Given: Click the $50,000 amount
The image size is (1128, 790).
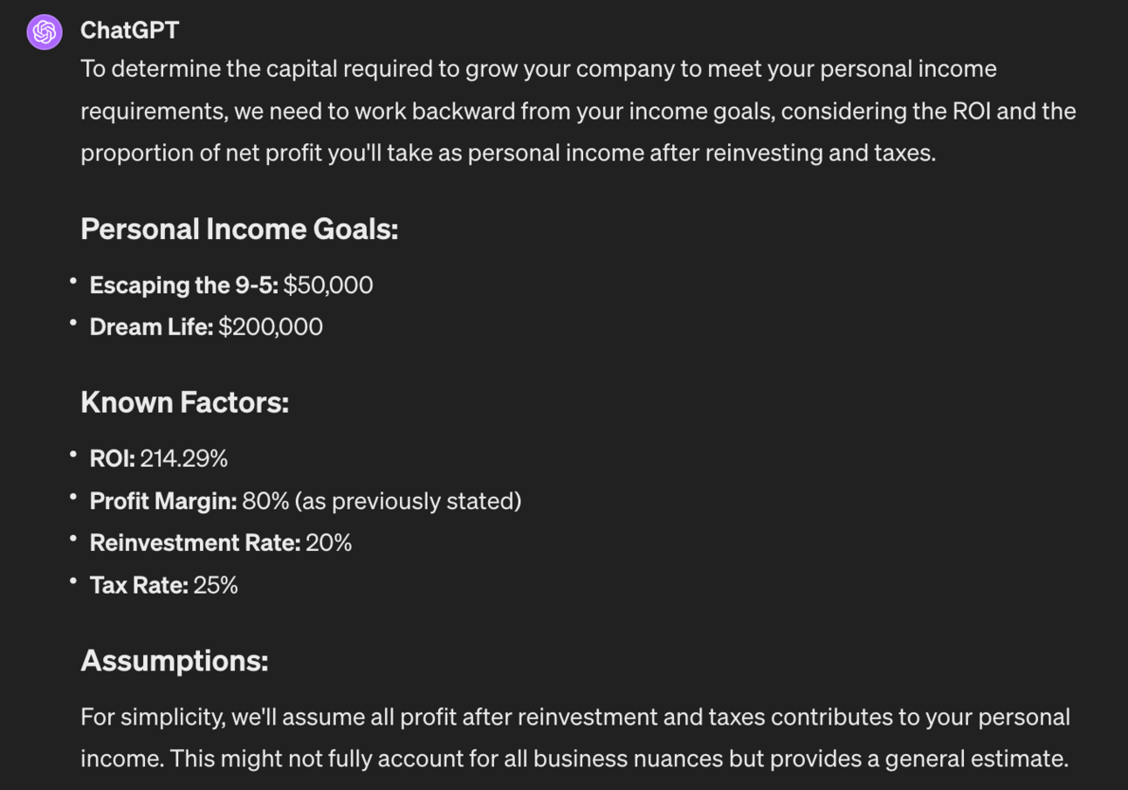Looking at the screenshot, I should coord(328,285).
